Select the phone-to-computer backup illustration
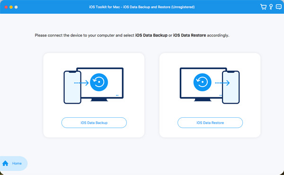The image size is (284, 175). [94, 86]
